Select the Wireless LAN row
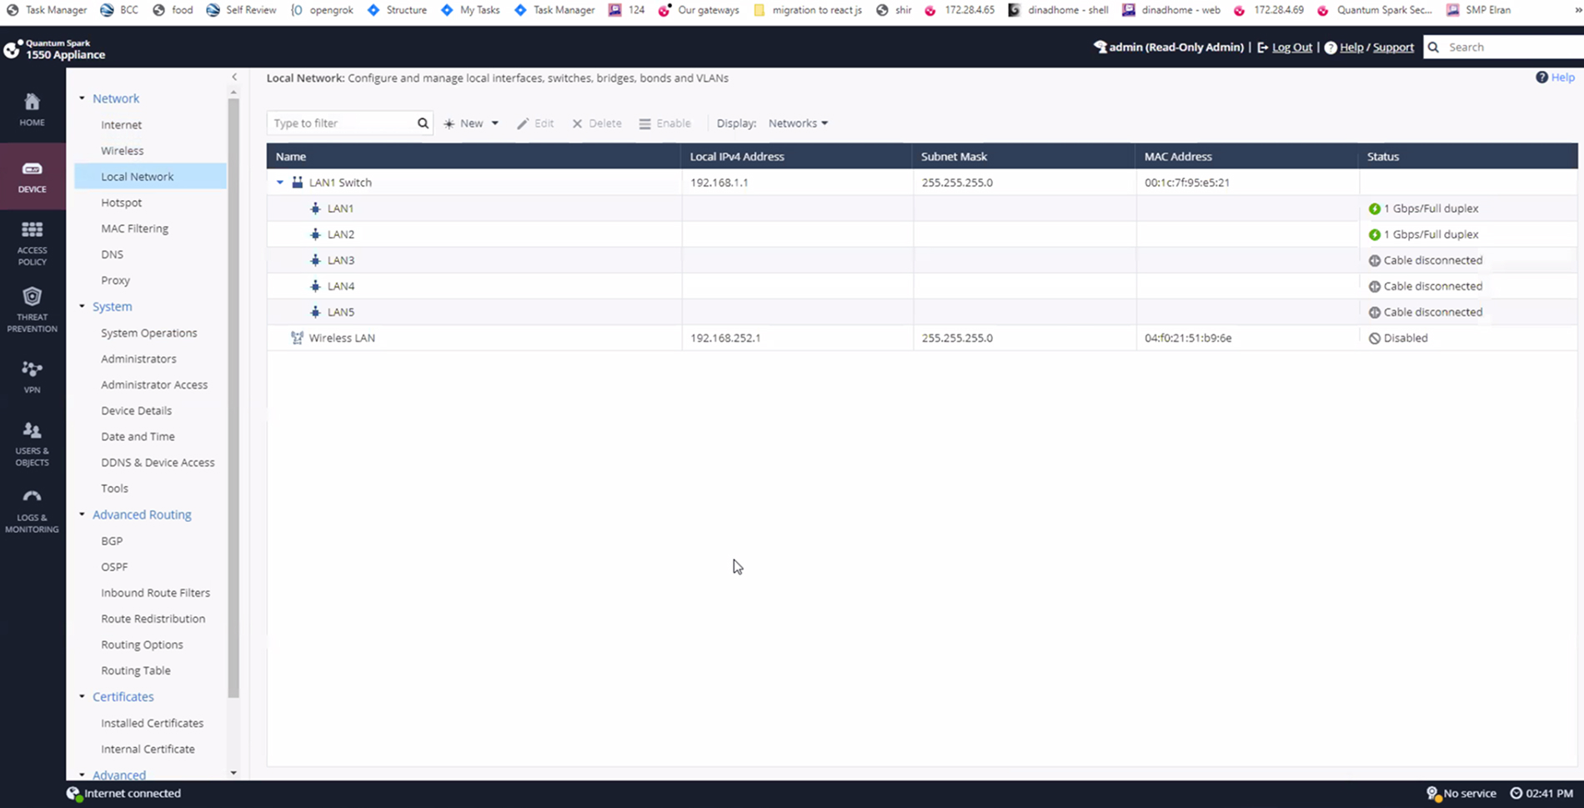 tap(342, 339)
